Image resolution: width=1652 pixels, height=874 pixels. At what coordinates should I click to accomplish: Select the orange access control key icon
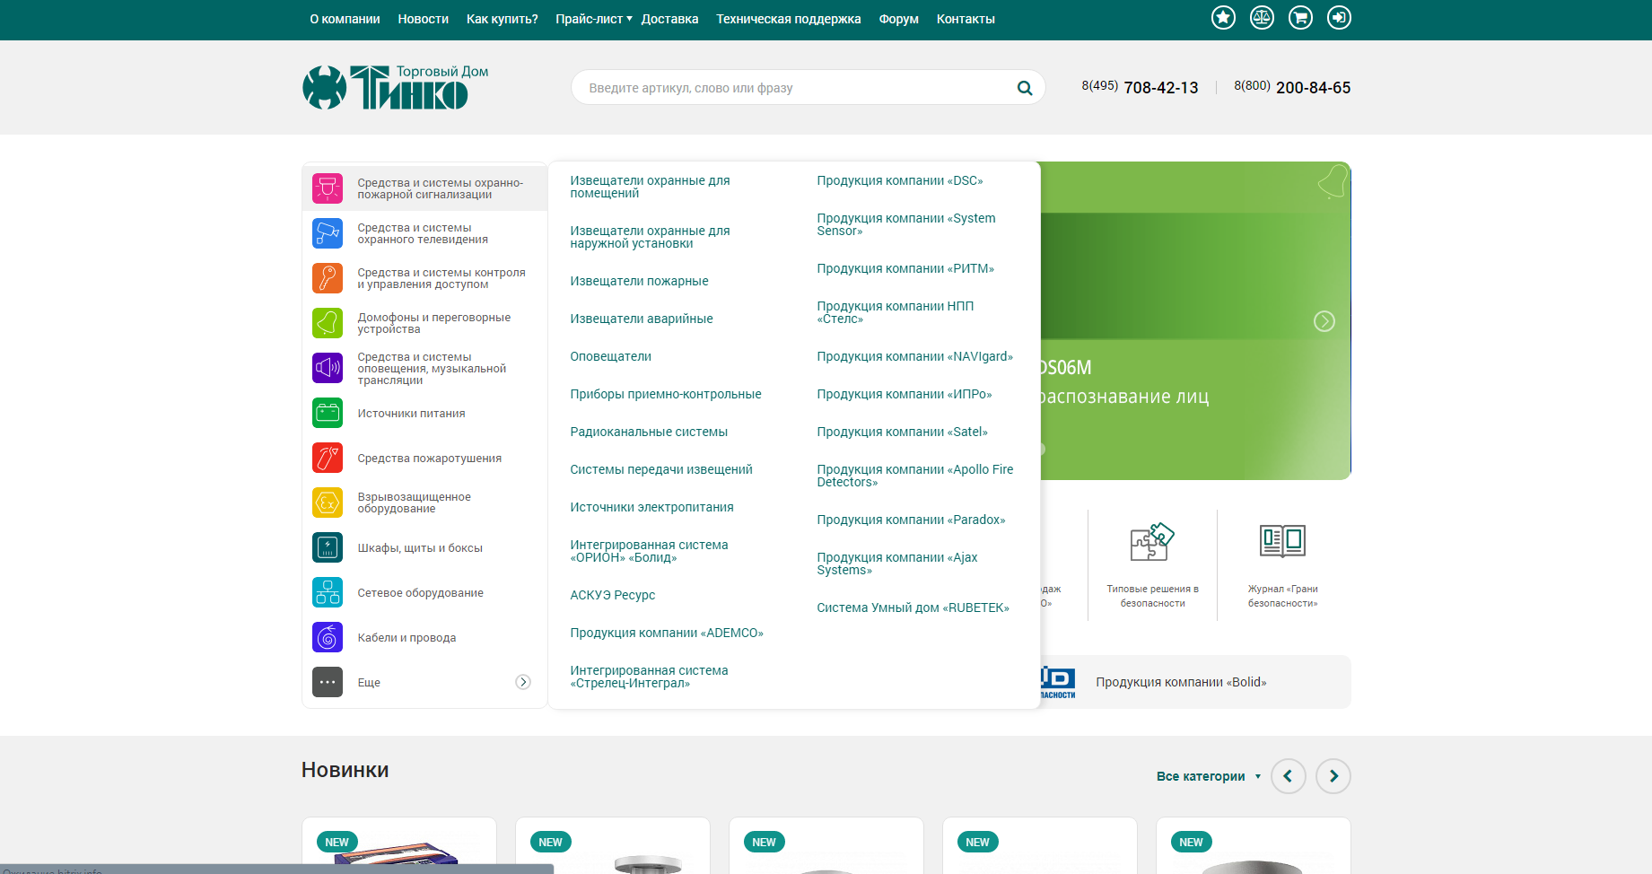(x=328, y=278)
